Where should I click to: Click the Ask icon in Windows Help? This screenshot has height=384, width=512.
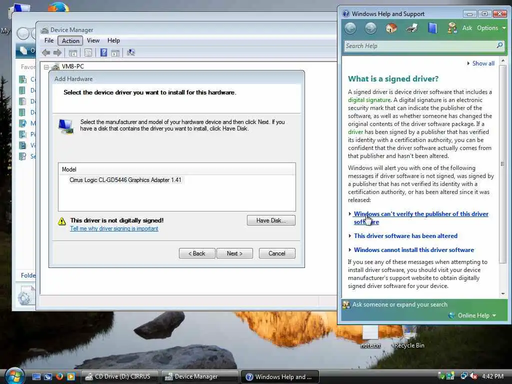click(452, 28)
